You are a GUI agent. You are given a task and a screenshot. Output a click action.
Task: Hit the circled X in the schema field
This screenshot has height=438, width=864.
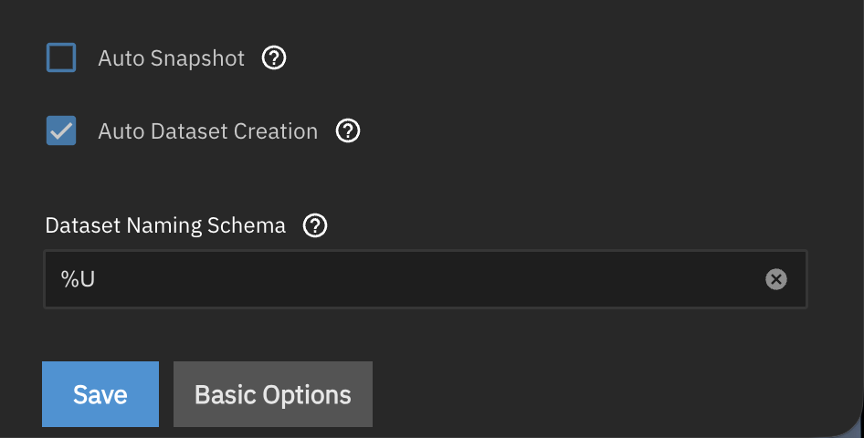775,279
